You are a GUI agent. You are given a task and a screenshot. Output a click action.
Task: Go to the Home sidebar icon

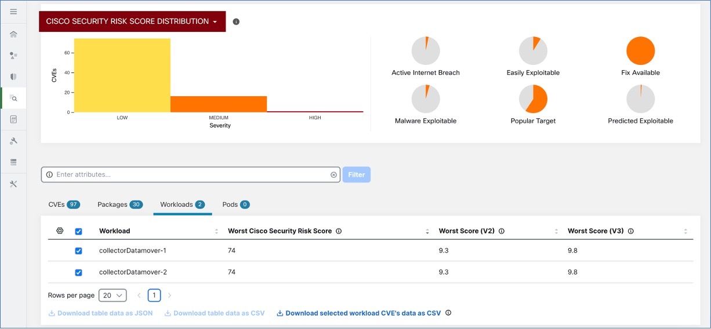tap(13, 34)
